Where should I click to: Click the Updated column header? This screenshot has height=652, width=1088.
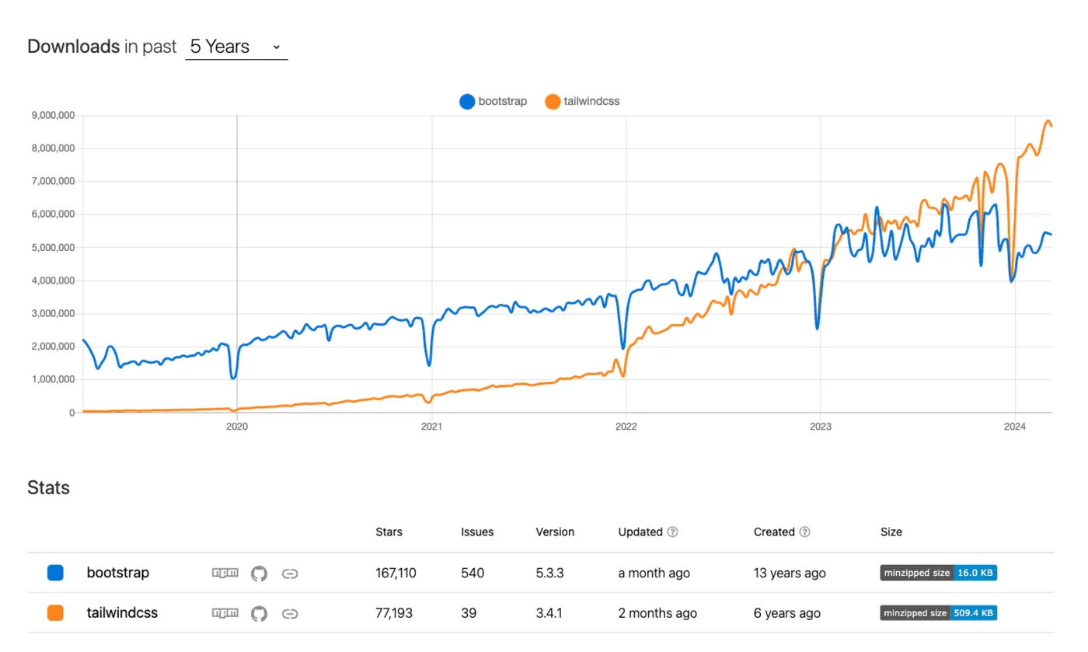tap(640, 532)
